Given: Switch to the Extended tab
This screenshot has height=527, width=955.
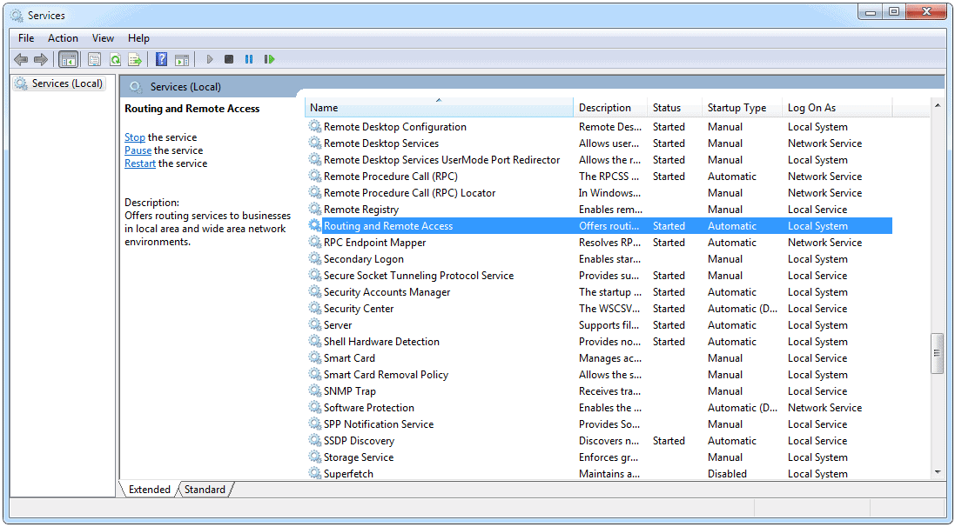Looking at the screenshot, I should pos(149,490).
